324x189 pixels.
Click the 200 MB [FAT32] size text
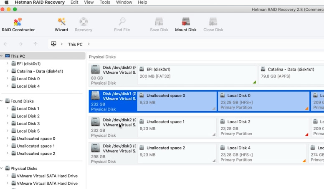tap(155, 76)
